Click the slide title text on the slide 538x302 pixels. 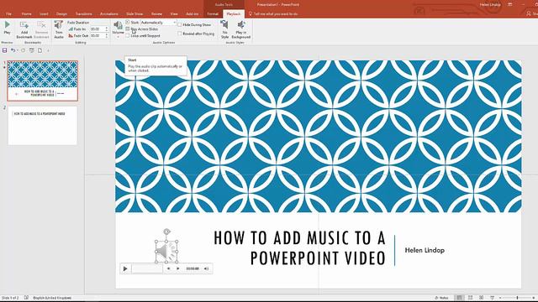(299, 248)
